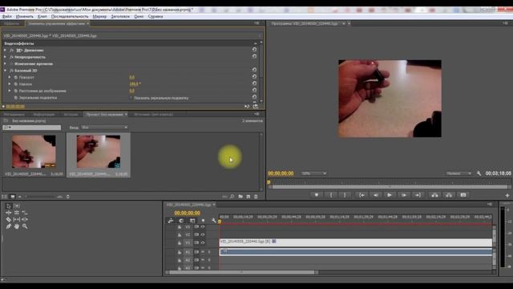513x289 pixels.
Task: Open program monitor zoom level dropdown
Action: tap(313, 173)
